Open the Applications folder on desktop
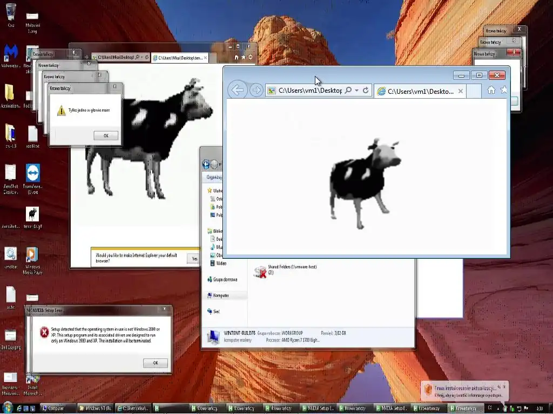Viewport: 553px width, 414px height. [10, 96]
